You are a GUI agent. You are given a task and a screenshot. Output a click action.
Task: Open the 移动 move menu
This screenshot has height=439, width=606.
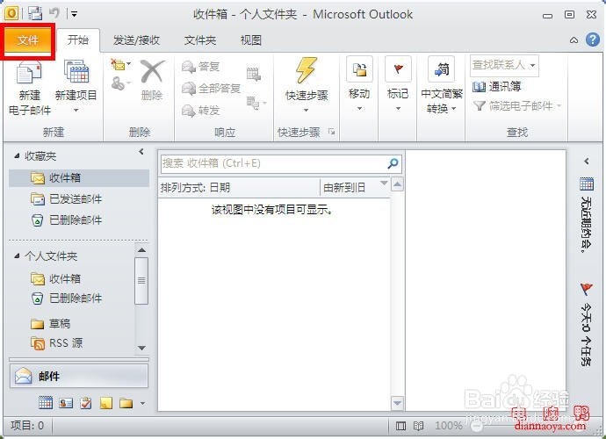pos(359,84)
